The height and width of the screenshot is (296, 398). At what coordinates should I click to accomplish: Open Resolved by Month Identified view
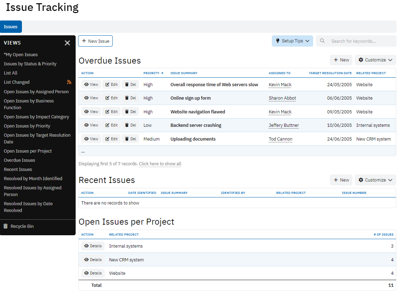[x=33, y=179]
